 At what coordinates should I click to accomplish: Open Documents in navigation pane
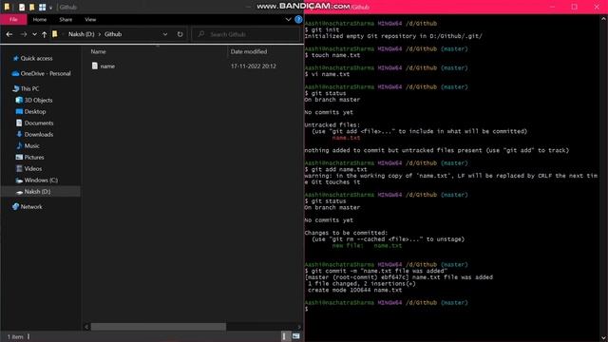pyautogui.click(x=39, y=123)
